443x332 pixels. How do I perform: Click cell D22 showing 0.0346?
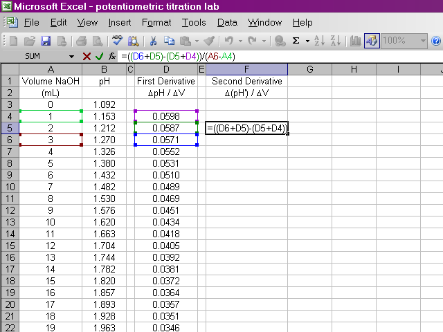tap(166, 328)
